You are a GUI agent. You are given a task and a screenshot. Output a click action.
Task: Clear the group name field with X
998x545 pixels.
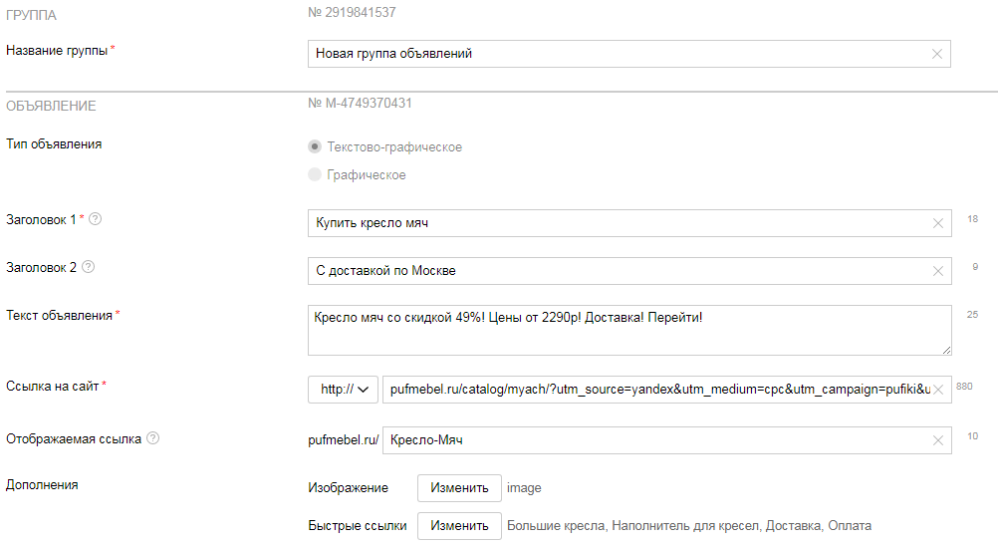point(937,54)
